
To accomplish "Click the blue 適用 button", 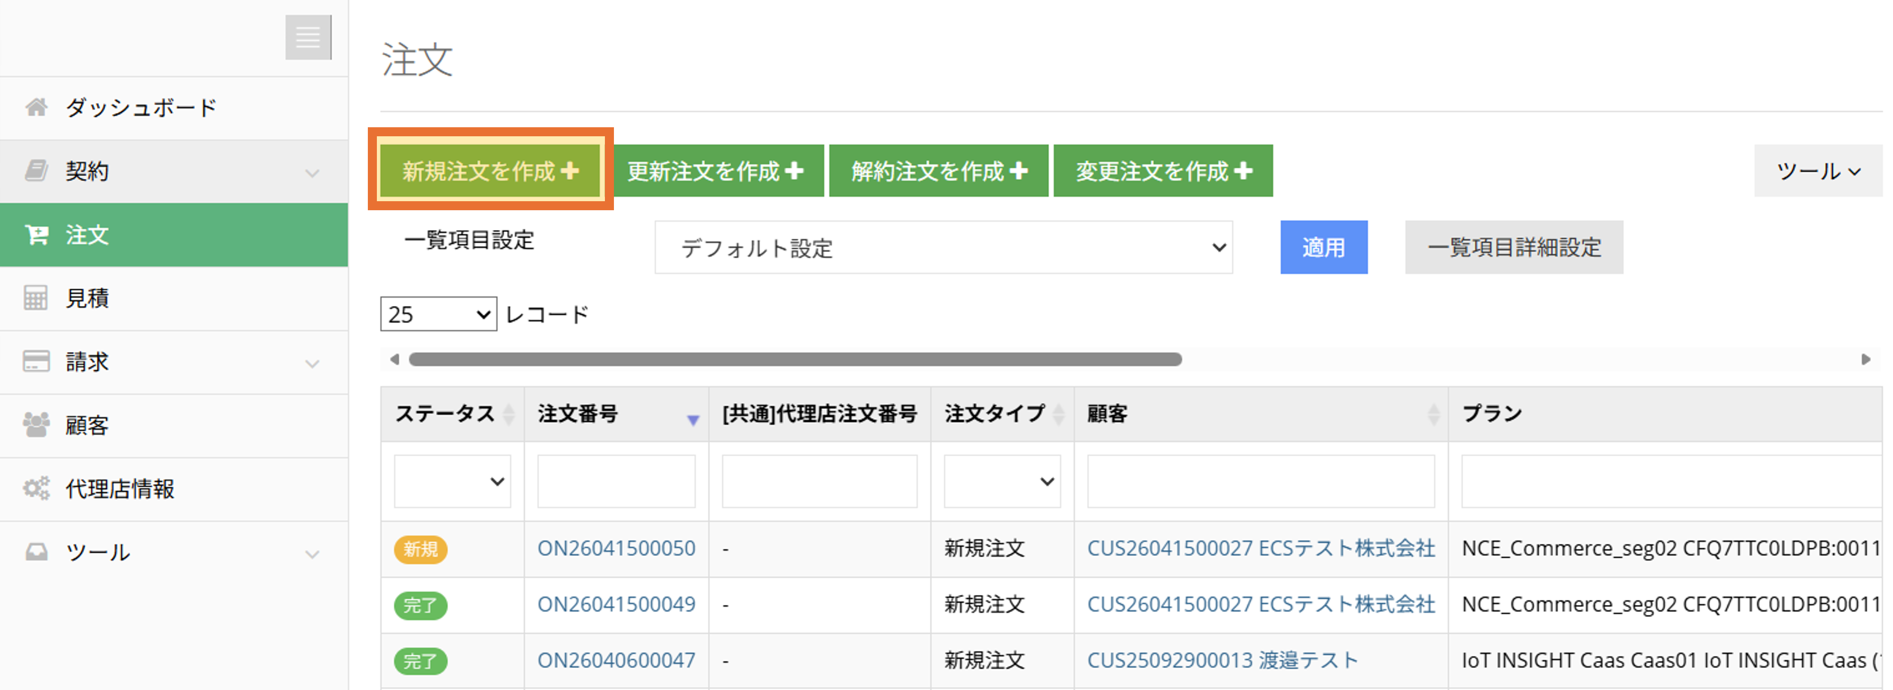I will tap(1324, 247).
